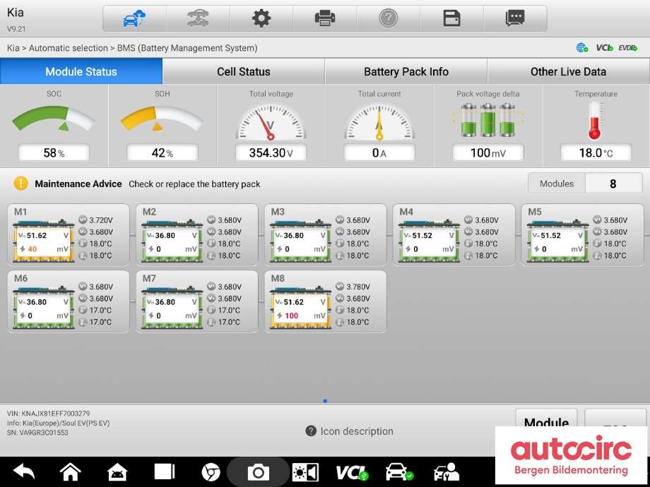Open the M1 battery module card
Screen dimensions: 650x487
coord(69,235)
